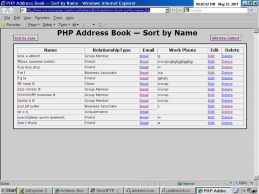Open the File menu
Image resolution: width=259 pixels, height=194 pixels.
coord(7,18)
